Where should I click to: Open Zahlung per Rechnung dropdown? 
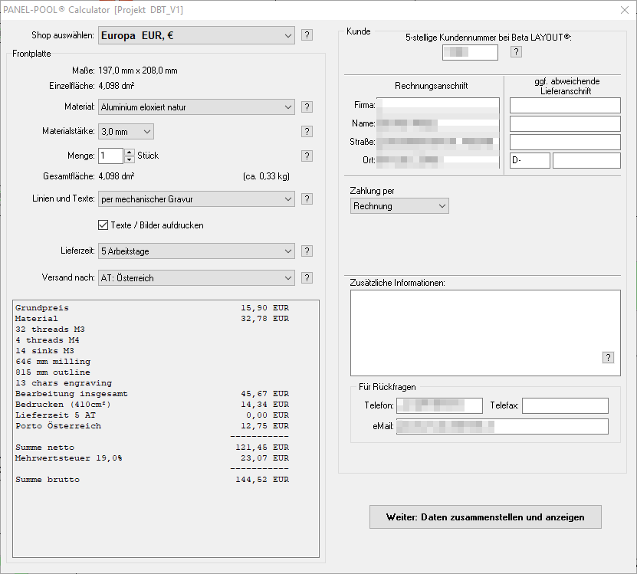[399, 206]
